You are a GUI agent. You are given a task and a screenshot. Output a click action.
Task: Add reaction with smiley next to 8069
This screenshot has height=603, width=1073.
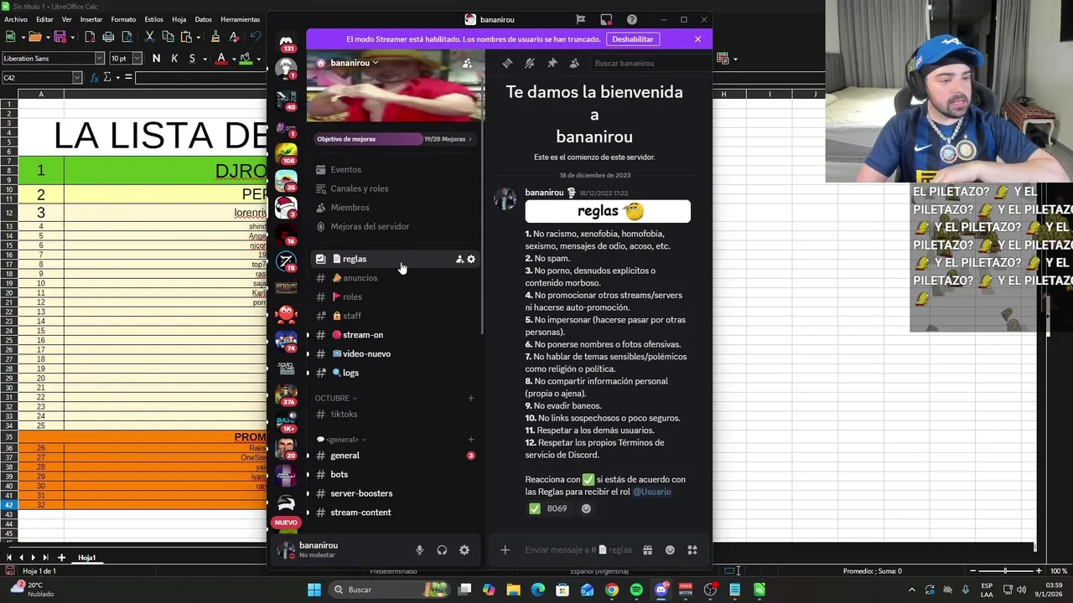[x=586, y=508]
